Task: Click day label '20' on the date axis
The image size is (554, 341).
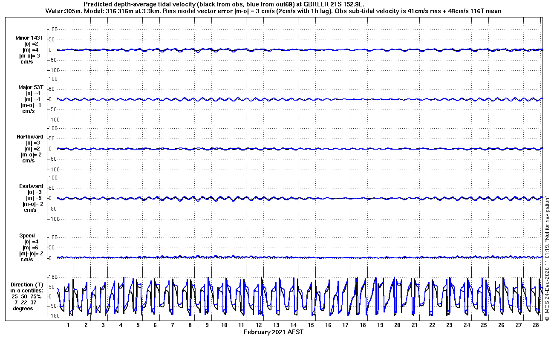Action: pyautogui.click(x=398, y=325)
